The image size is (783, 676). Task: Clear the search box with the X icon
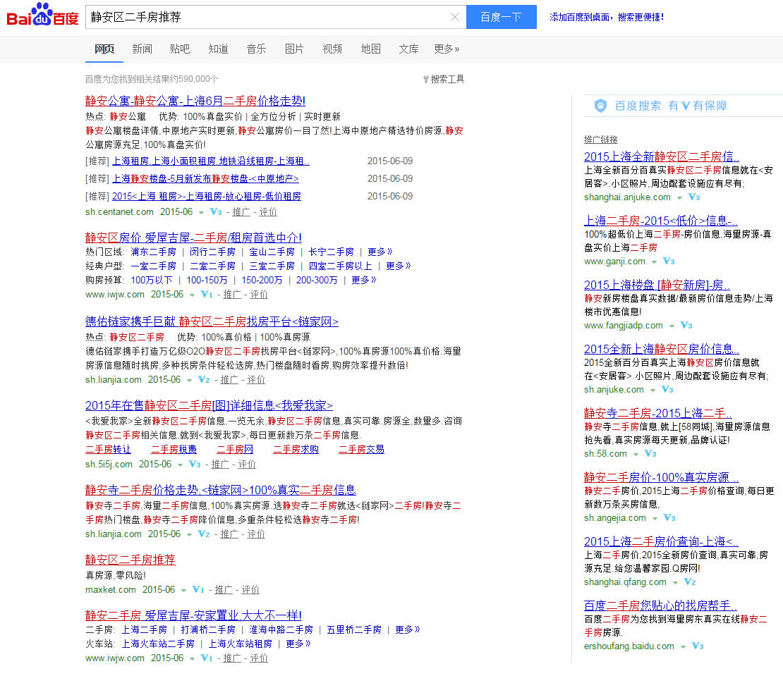454,17
